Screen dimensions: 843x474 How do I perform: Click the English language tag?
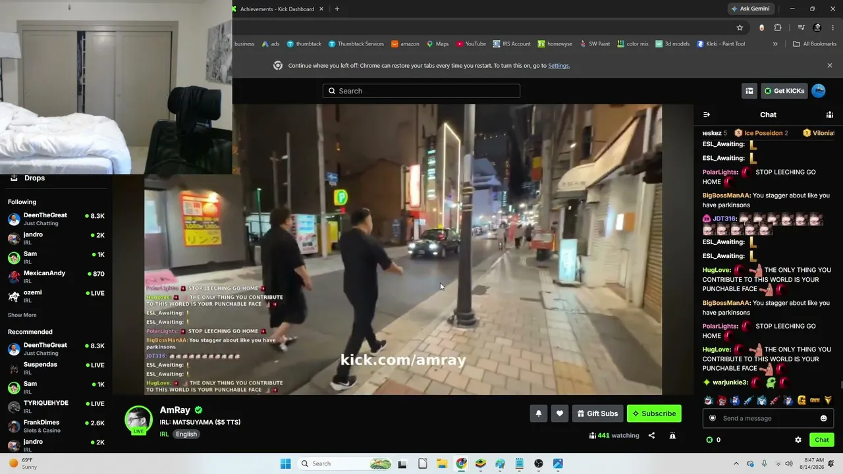tap(186, 434)
